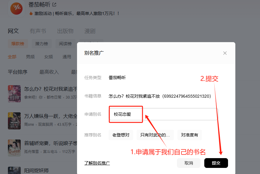Viewport: 260px width, 174px height.
Task: Open book title 阳间捉妖师
Action: (x=36, y=171)
